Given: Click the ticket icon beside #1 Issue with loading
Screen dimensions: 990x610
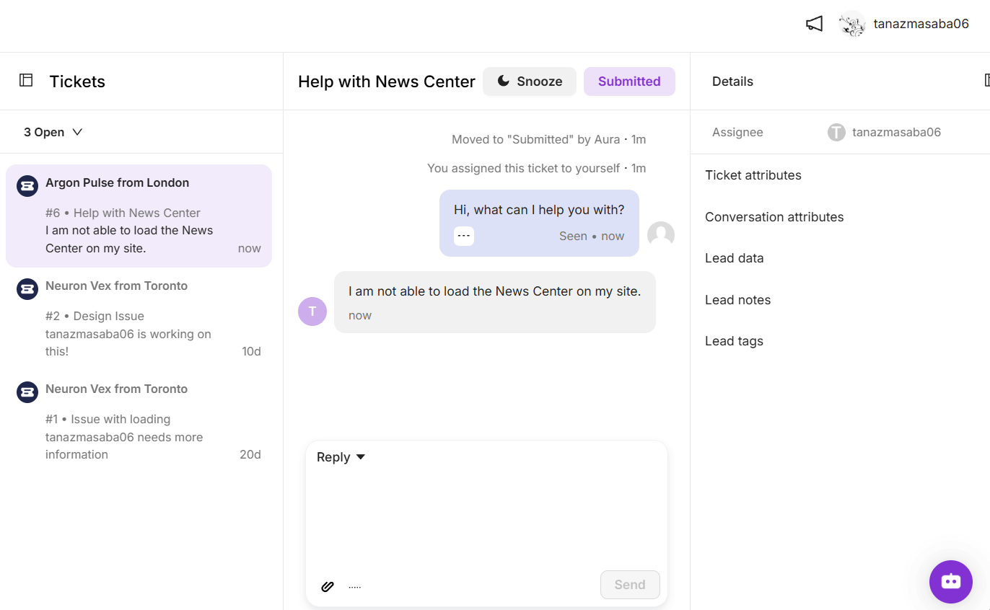Looking at the screenshot, I should pos(27,392).
